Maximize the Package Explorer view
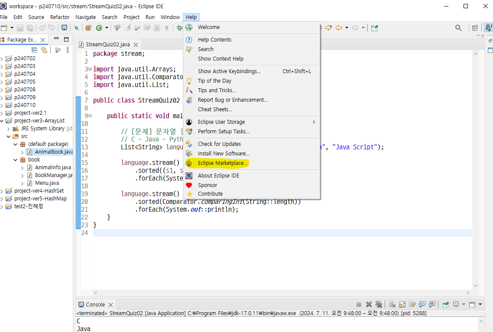This screenshot has width=493, height=332. [66, 39]
